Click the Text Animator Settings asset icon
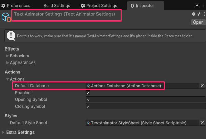 tap(7, 17)
